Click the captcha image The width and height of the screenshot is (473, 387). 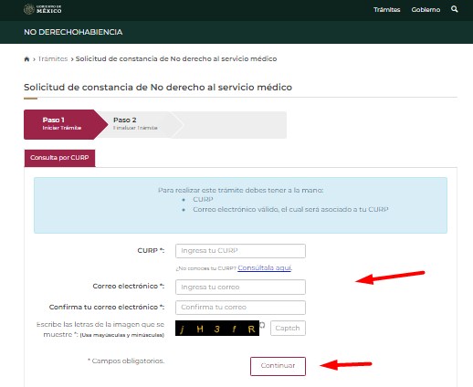click(217, 329)
